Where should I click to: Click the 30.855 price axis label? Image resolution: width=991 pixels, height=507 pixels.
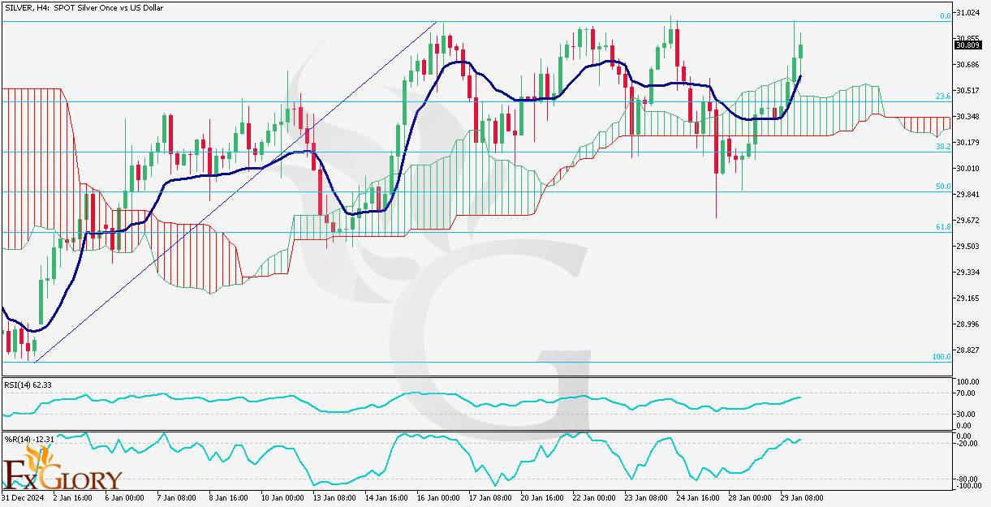pyautogui.click(x=968, y=38)
